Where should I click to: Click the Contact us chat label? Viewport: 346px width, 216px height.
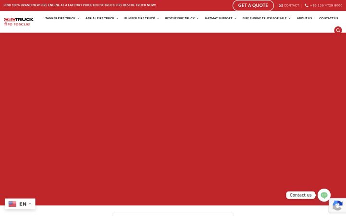click(x=300, y=195)
